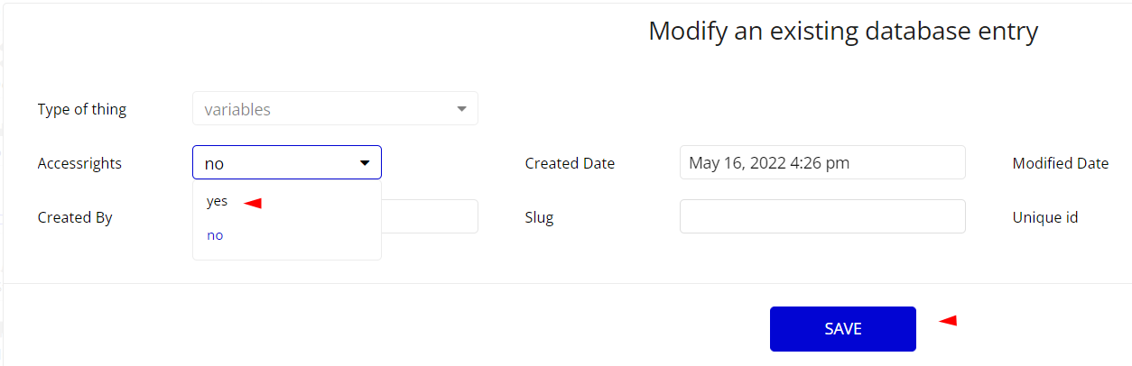Image resolution: width=1132 pixels, height=366 pixels.
Task: Click the red arrow marker next to yes
Action: point(253,204)
